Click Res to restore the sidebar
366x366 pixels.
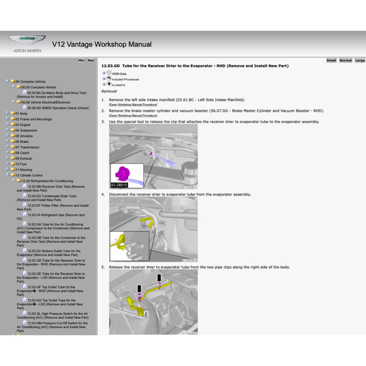click(90, 60)
